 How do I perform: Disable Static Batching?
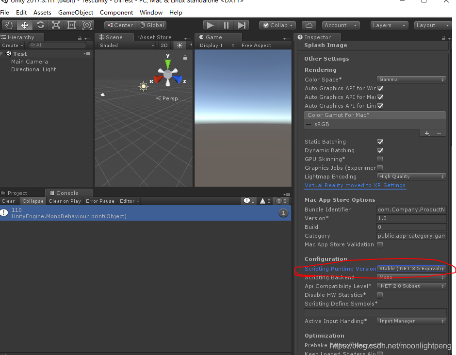click(x=380, y=142)
